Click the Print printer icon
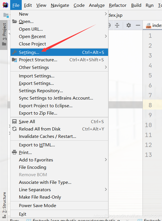The height and width of the screenshot is (221, 162). 14,152
